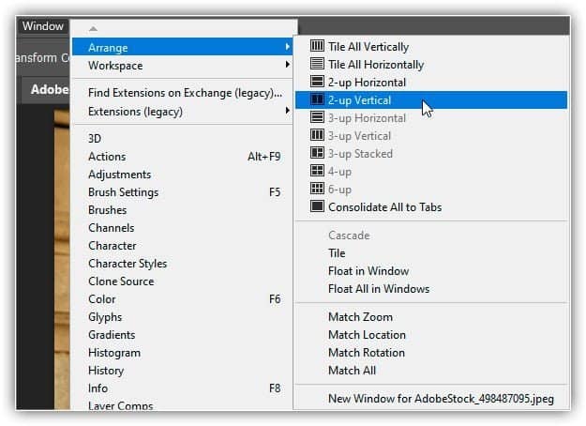Open New Window for AdobeStock_498487095.jpeg
The width and height of the screenshot is (586, 426).
tap(441, 399)
